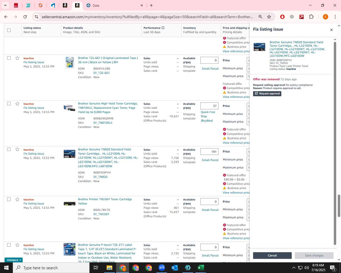
Task: Click the site info icon in address bar
Action: pyautogui.click(x=36, y=17)
